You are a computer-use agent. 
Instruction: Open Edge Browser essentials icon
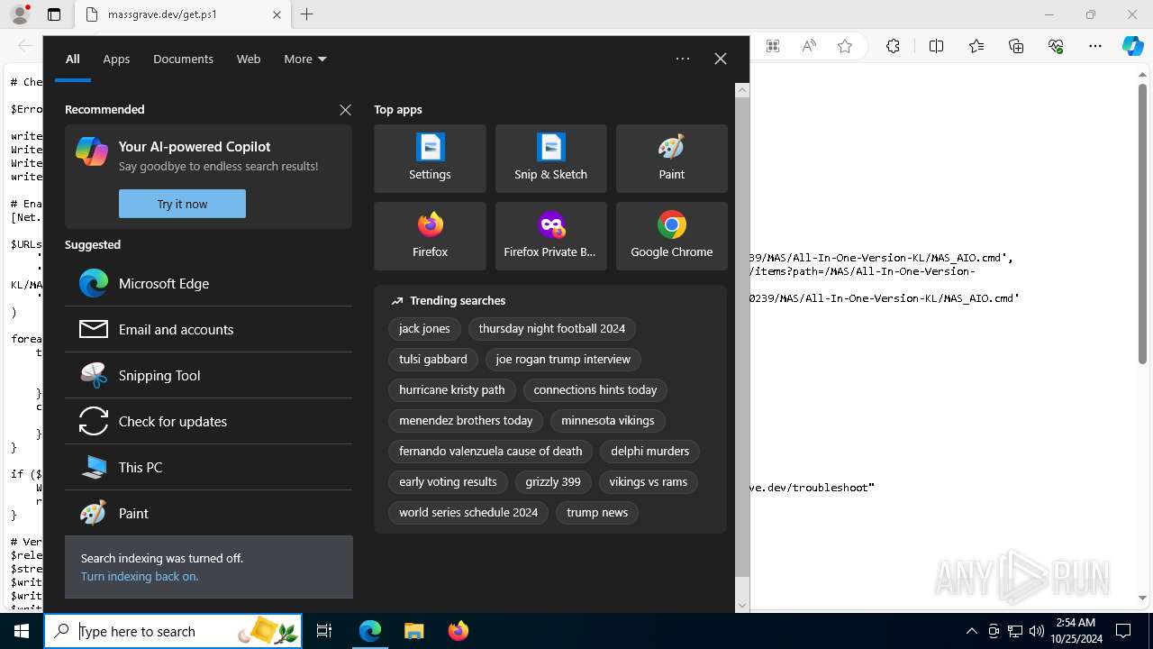coord(1056,46)
